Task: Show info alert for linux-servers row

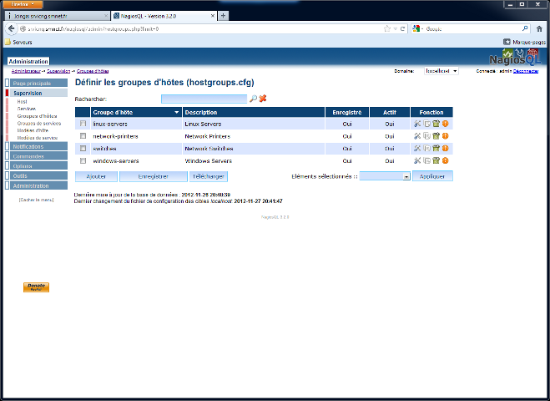Action: pyautogui.click(x=445, y=124)
